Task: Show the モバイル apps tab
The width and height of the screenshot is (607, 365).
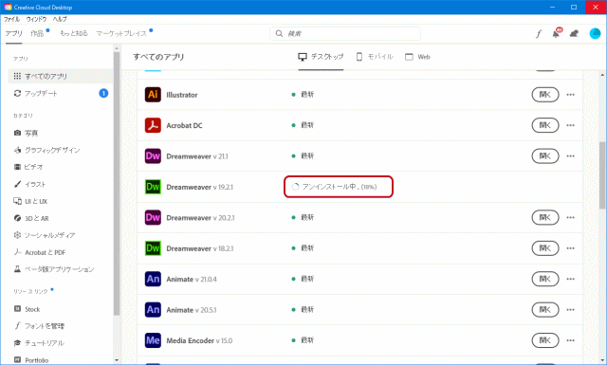Action: coord(375,57)
